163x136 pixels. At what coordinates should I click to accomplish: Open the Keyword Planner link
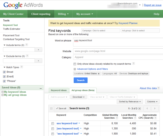pyautogui.click(x=128, y=23)
